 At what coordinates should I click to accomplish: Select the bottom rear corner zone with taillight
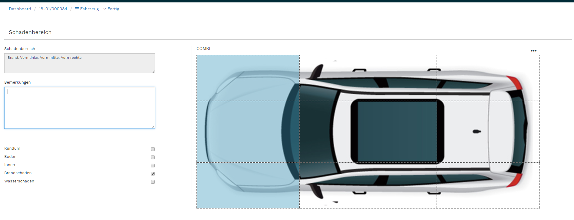point(488,185)
